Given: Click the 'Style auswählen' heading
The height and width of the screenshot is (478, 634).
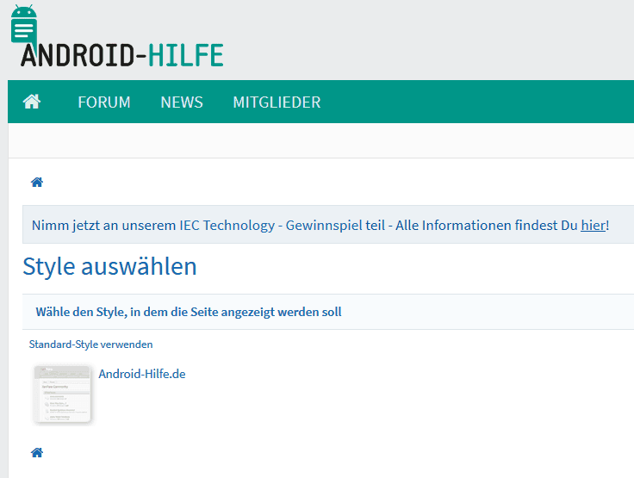Looking at the screenshot, I should click(x=109, y=266).
